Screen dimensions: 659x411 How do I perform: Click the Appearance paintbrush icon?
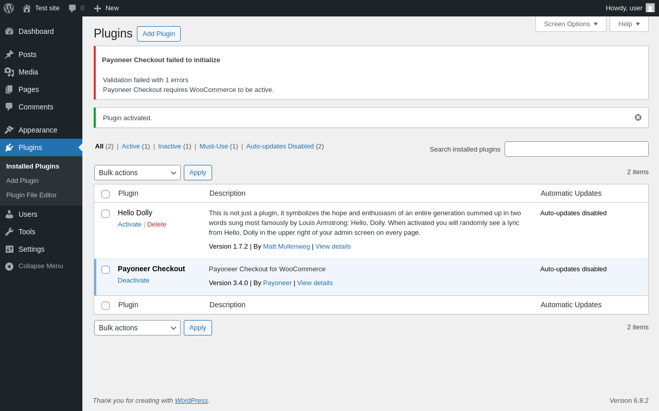(x=9, y=130)
